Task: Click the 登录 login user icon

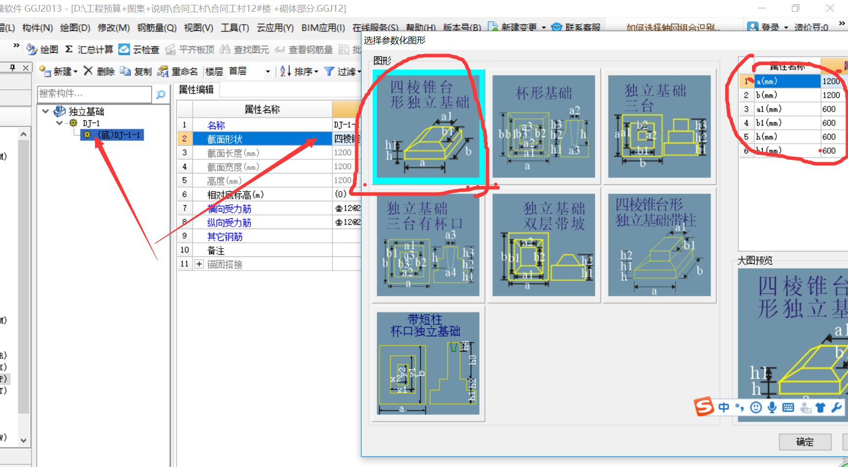Action: point(753,26)
